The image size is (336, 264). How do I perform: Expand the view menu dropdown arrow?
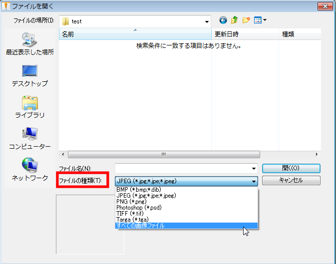pyautogui.click(x=265, y=20)
